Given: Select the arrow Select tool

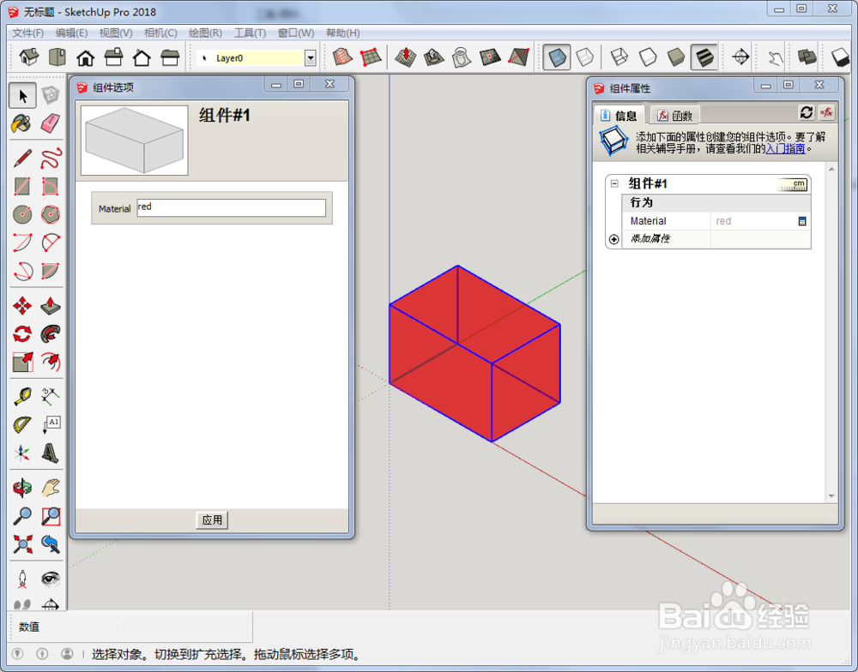Looking at the screenshot, I should [22, 96].
